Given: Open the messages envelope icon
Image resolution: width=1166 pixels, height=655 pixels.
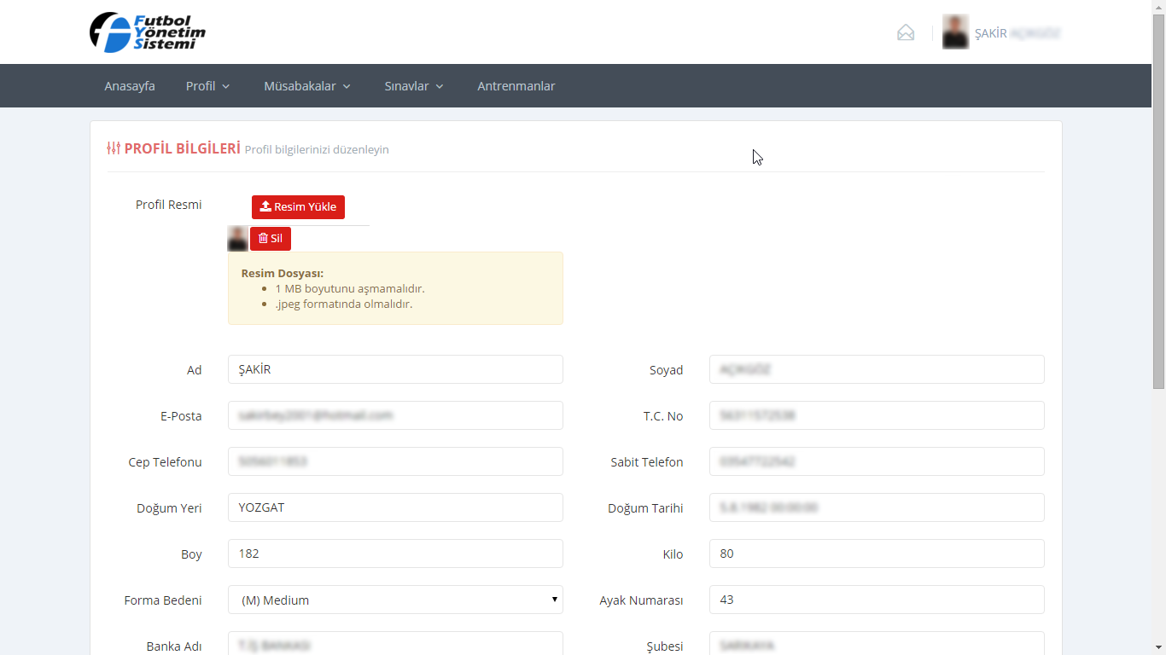Looking at the screenshot, I should pos(906,33).
